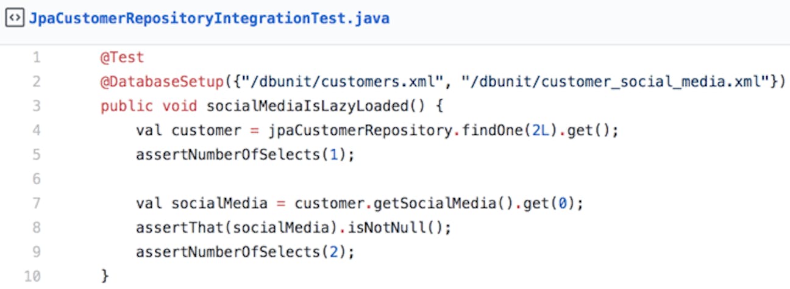Select line number 2
790x289 pixels.
point(37,82)
